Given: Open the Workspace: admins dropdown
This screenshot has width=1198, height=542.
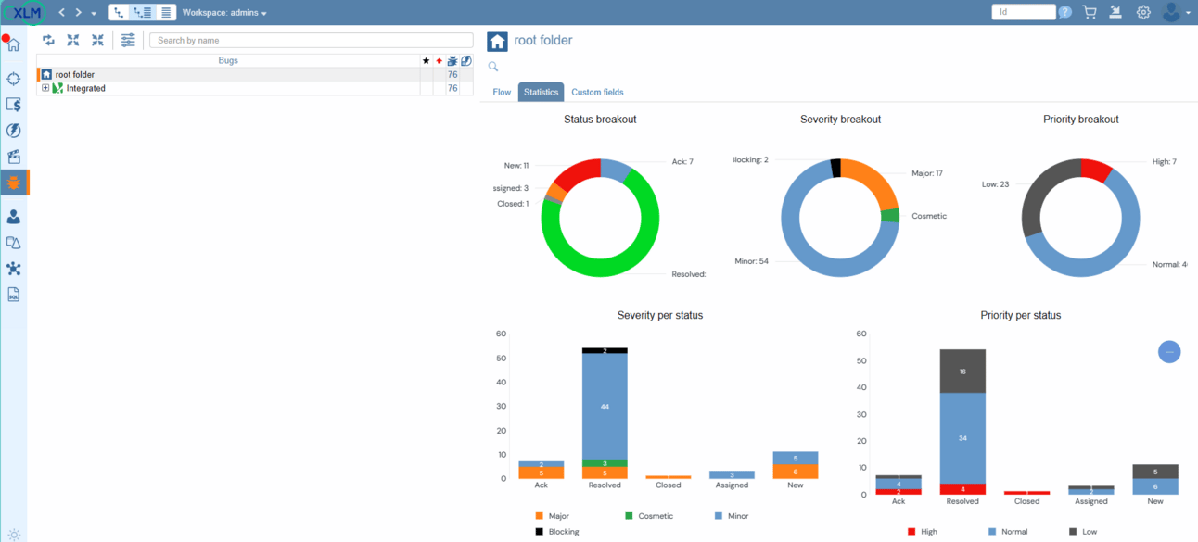Looking at the screenshot, I should [x=224, y=13].
